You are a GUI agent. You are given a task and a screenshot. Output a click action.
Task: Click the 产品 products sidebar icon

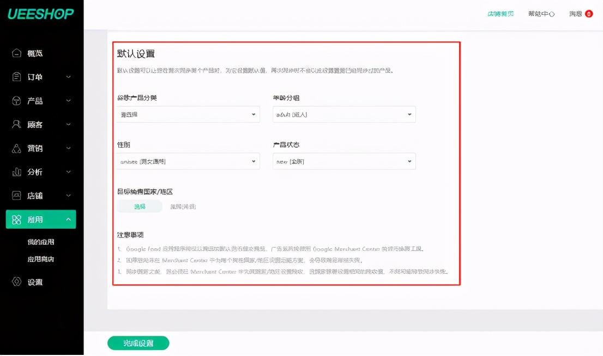point(16,101)
